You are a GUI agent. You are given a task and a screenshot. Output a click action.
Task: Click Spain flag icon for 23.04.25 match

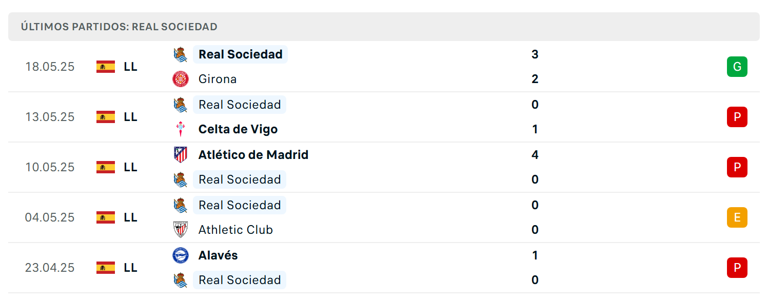point(106,268)
